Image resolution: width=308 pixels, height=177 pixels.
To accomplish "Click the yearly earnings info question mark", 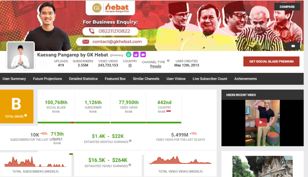I will [x=130, y=165].
